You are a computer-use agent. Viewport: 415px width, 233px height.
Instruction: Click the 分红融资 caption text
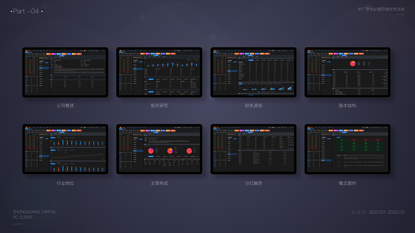(x=253, y=183)
